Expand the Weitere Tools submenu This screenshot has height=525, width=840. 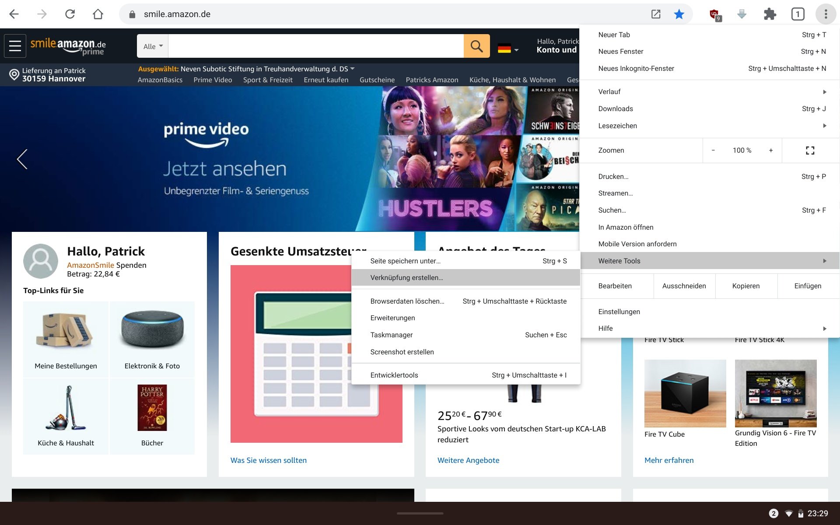tap(710, 261)
